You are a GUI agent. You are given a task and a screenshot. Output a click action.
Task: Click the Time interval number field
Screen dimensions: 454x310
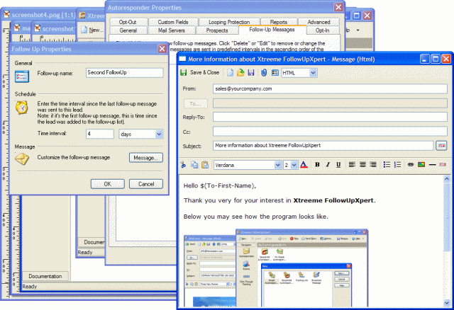click(x=100, y=134)
